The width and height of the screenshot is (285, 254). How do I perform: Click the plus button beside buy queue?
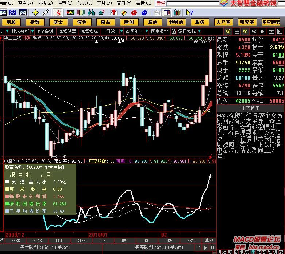198,247
